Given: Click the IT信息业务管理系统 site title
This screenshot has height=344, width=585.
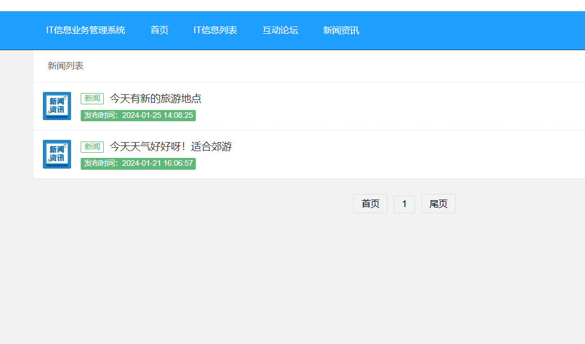Looking at the screenshot, I should (86, 30).
